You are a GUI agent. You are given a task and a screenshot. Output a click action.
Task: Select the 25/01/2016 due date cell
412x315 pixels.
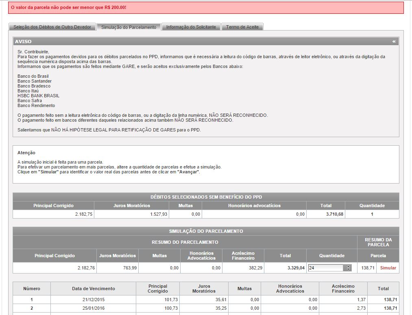tap(94, 308)
